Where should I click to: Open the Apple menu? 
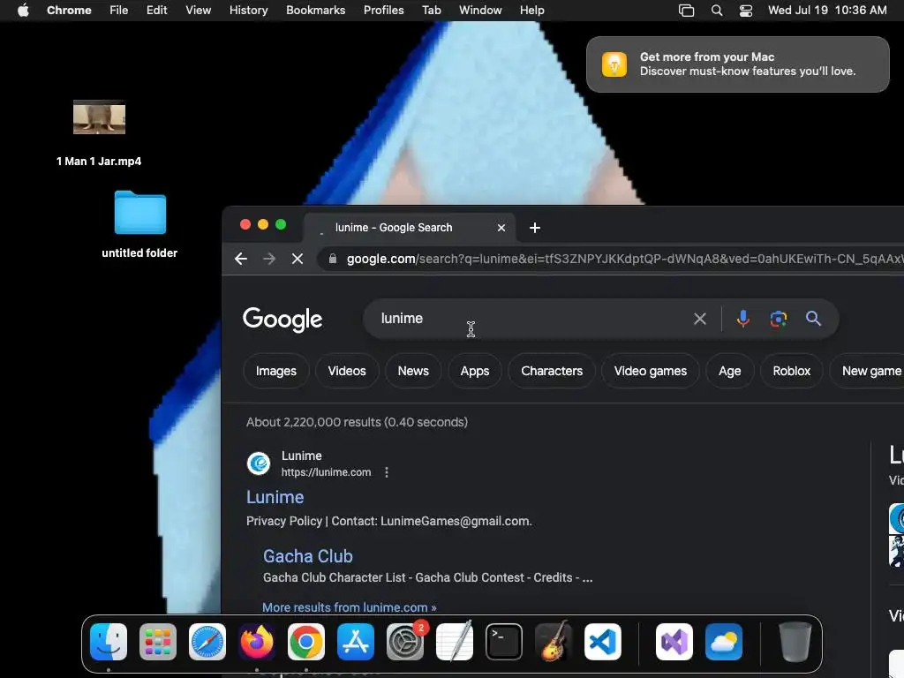(x=23, y=11)
